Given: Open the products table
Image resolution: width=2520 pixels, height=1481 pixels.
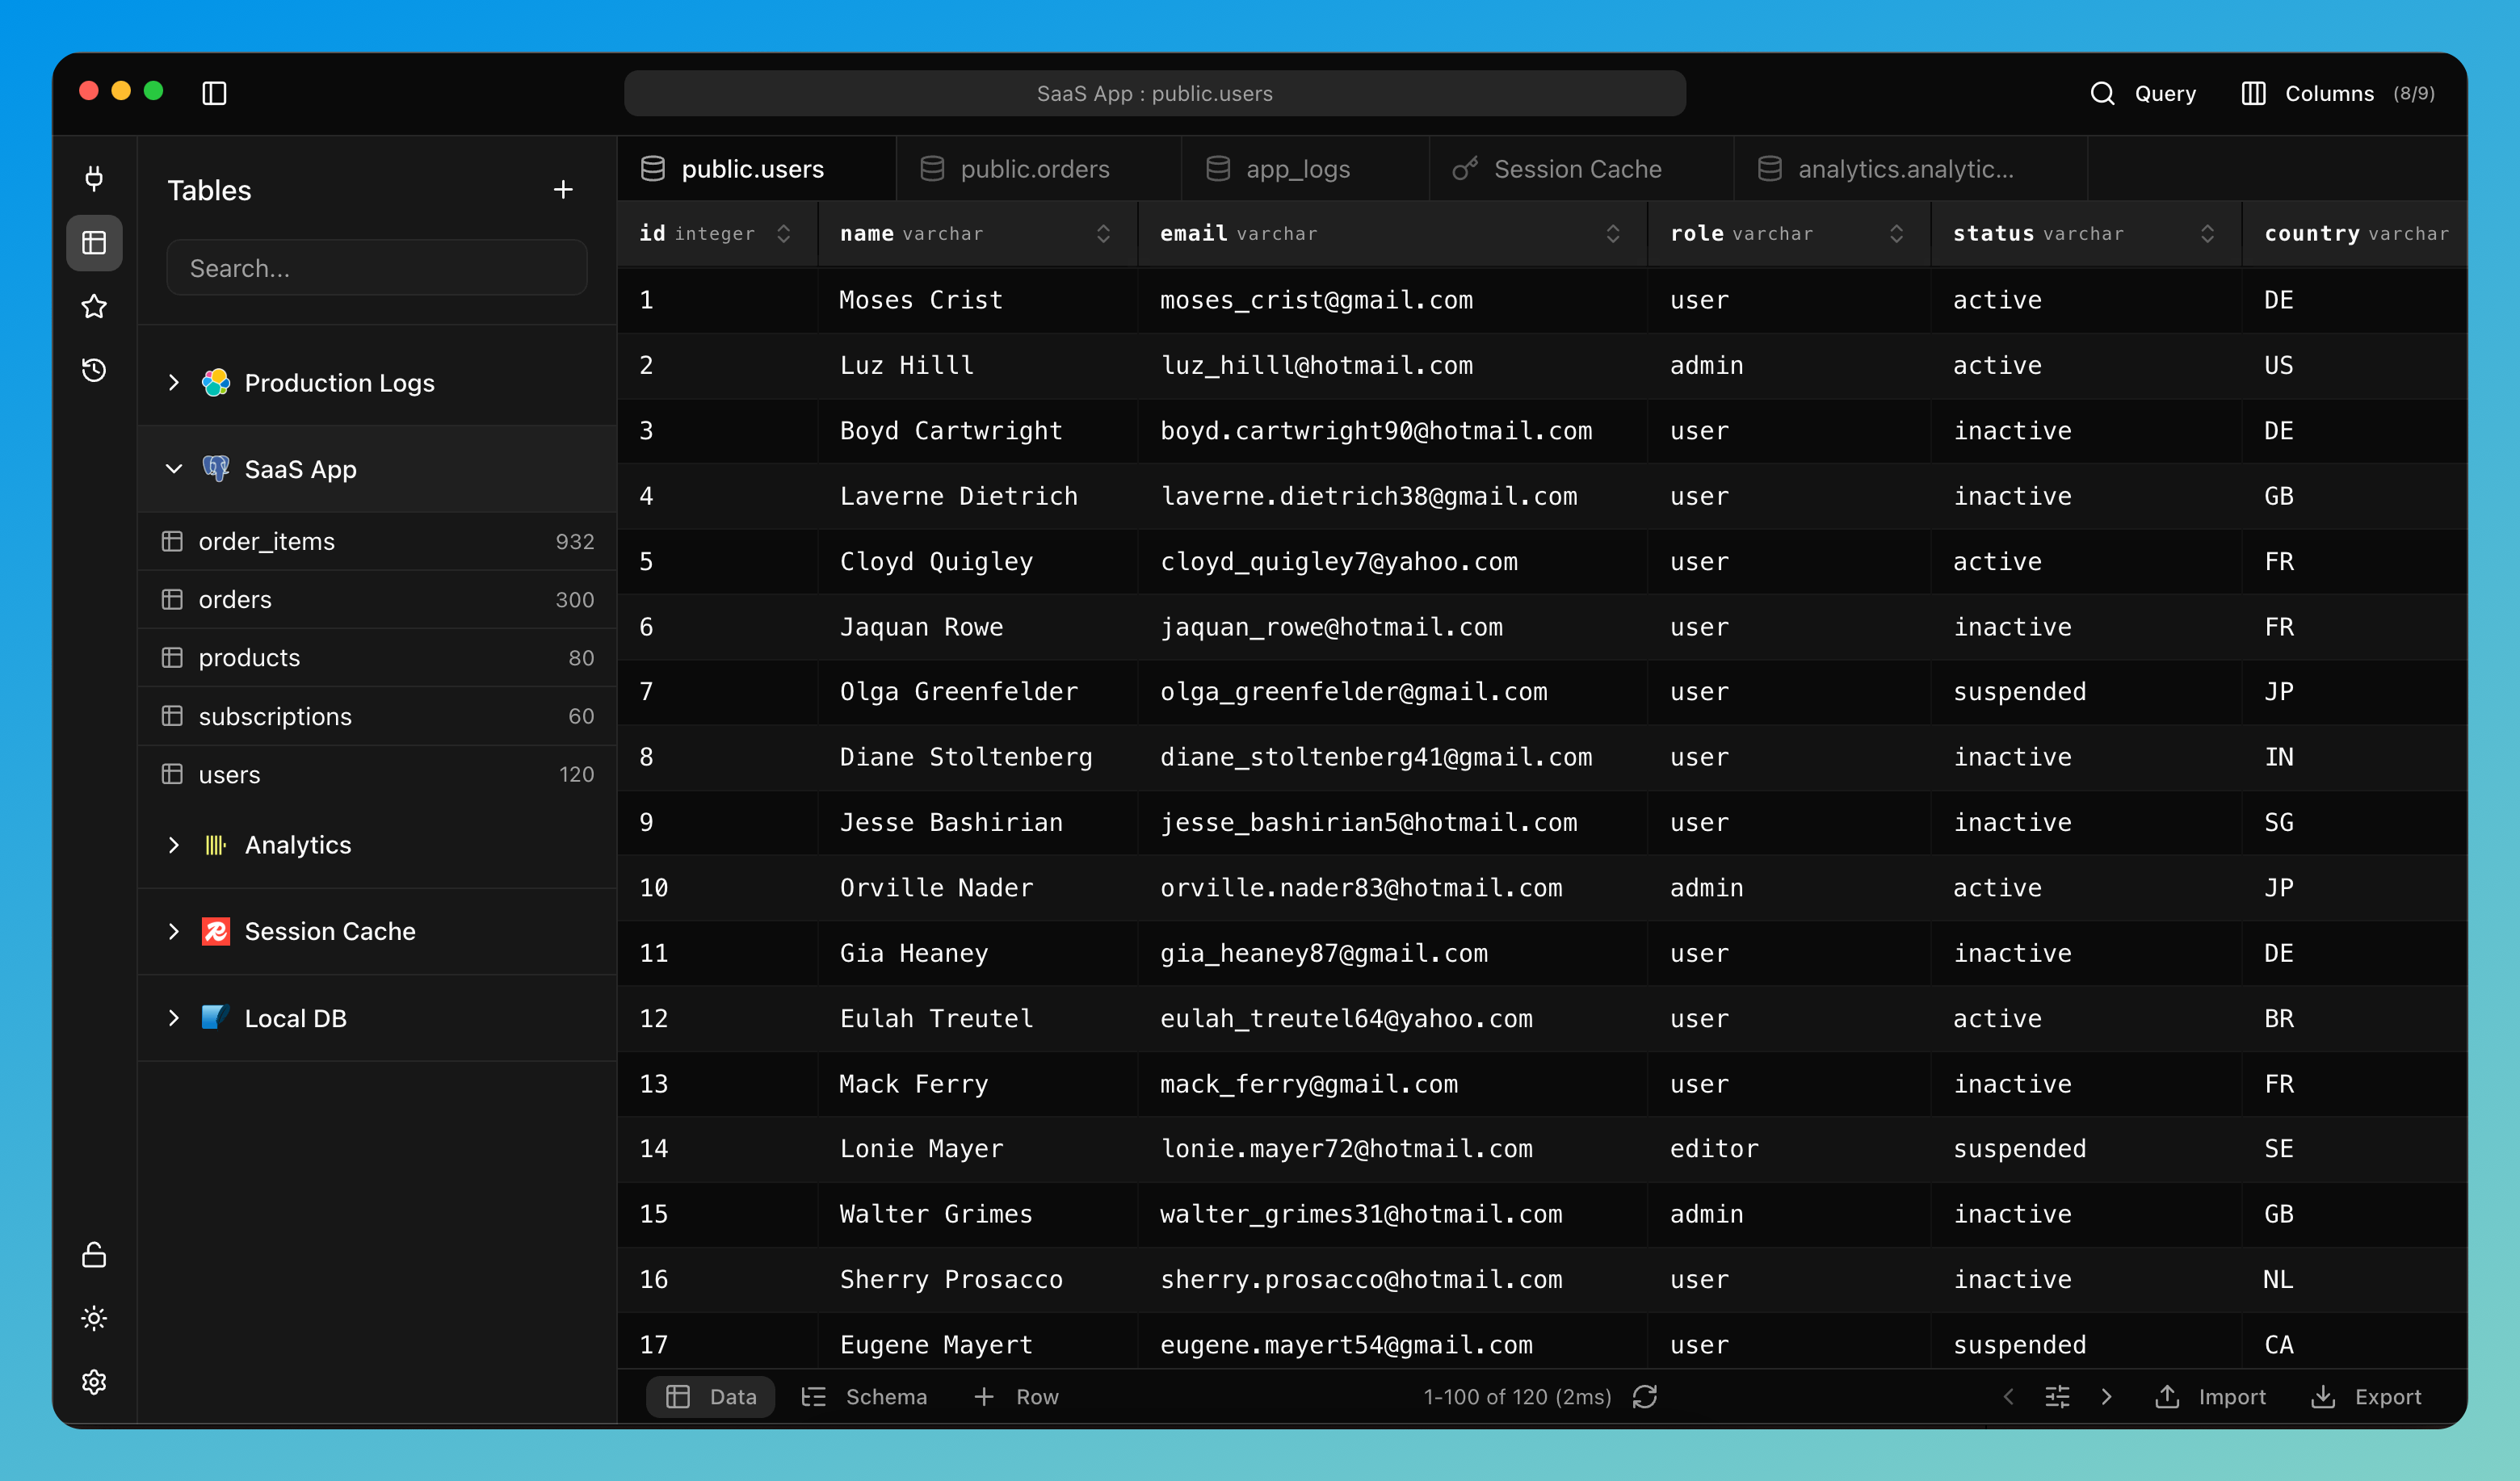Looking at the screenshot, I should pos(377,657).
